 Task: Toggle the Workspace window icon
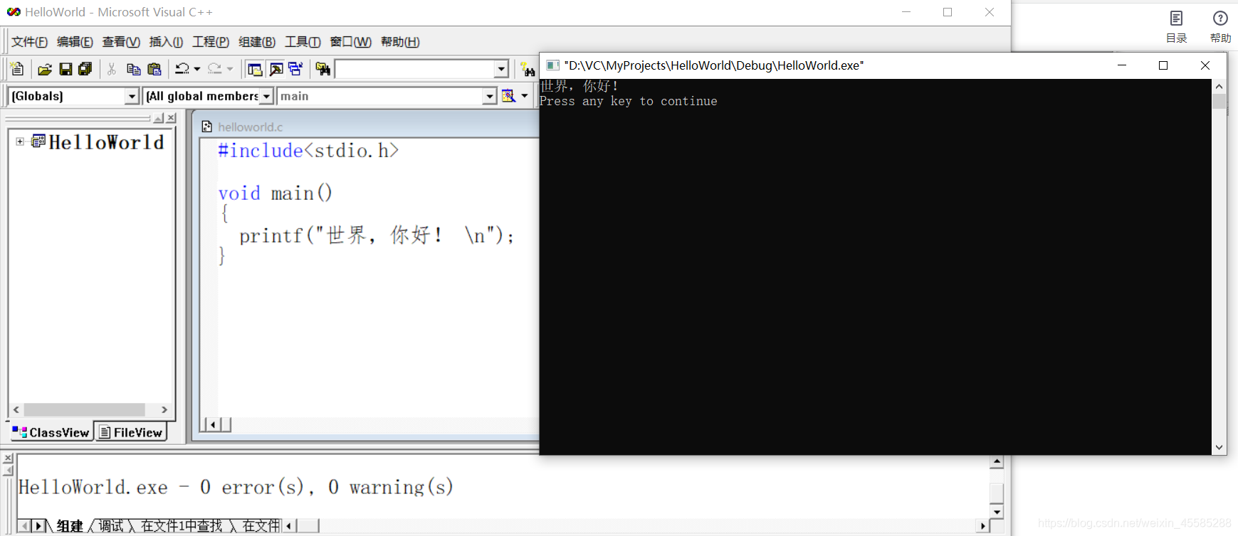[x=255, y=69]
